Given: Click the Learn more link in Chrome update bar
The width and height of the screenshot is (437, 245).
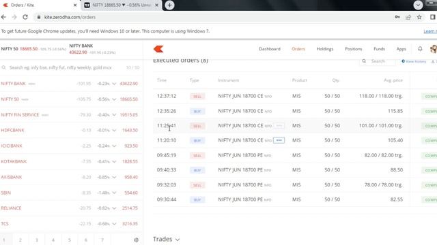Looking at the screenshot, I should click(430, 31).
